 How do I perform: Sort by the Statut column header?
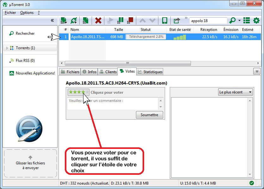tap(146, 30)
